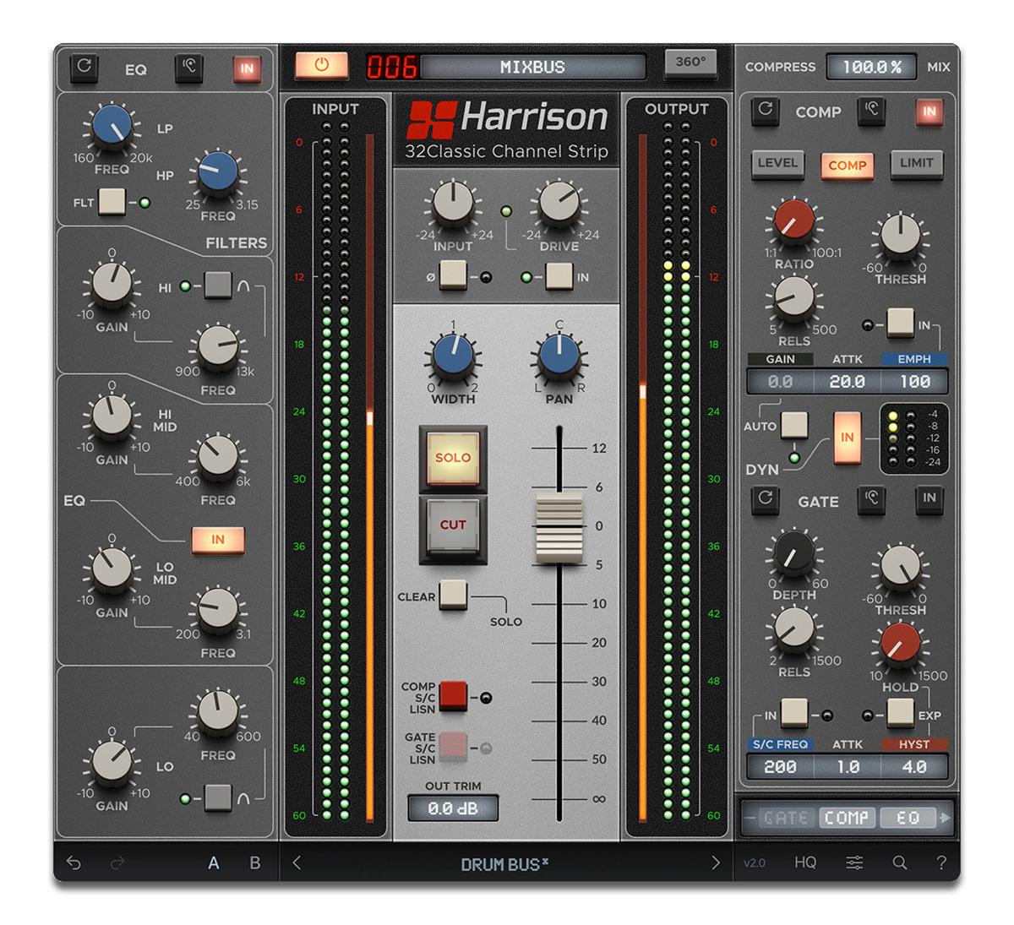Toggle the LO band bell shape switch
The height and width of the screenshot is (925, 1014).
coord(218,797)
